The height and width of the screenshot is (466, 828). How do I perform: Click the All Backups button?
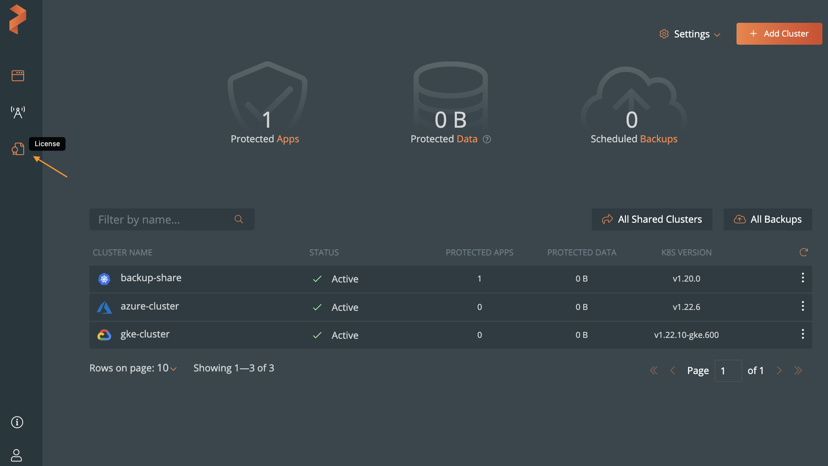pos(767,219)
